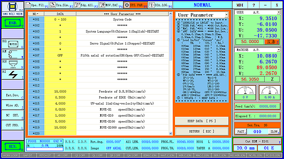Toggle MO.WIR ON status button

237,155
